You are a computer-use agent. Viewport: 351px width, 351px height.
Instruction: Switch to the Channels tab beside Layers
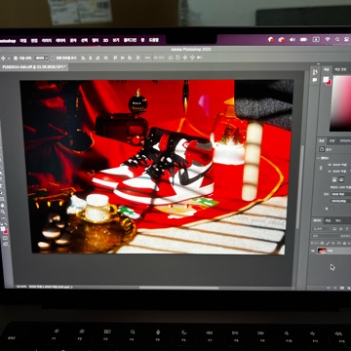pyautogui.click(x=328, y=220)
